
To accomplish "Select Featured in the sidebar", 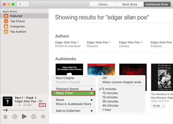I will pos(24,16).
